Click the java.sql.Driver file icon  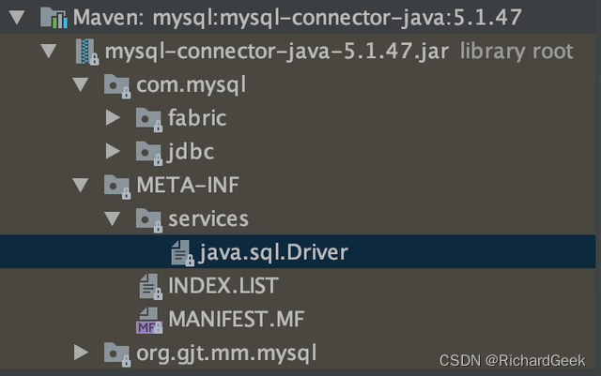[x=182, y=253]
